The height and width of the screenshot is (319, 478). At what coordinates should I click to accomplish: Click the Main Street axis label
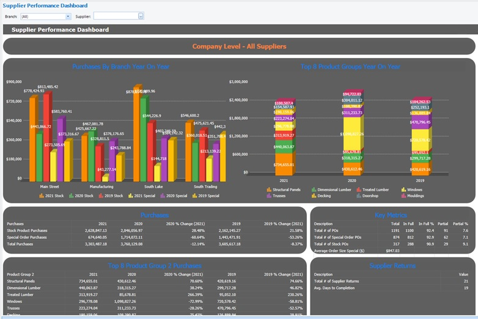50,186
